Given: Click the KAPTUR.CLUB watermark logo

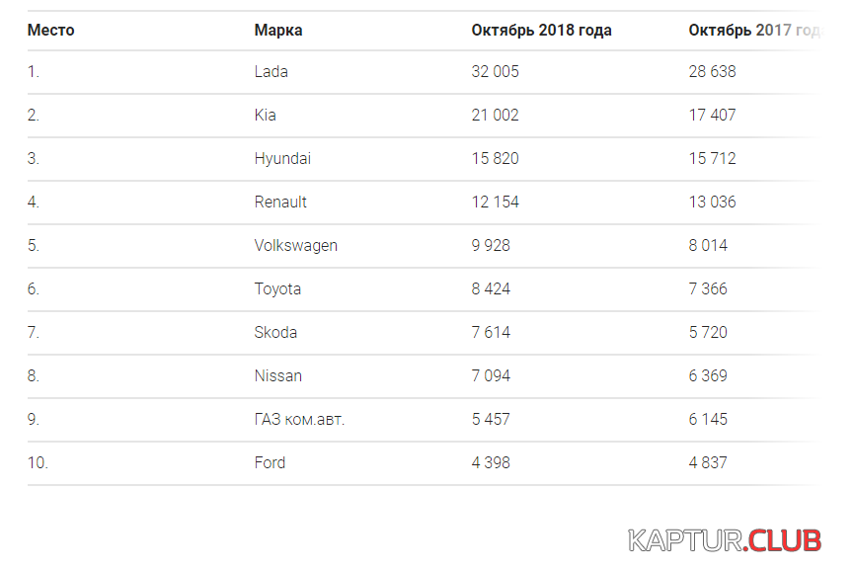Looking at the screenshot, I should [725, 541].
